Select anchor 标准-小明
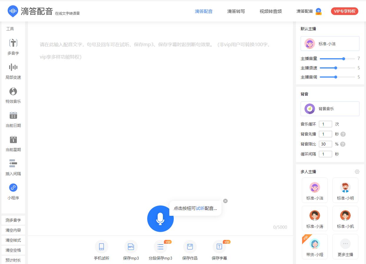Screen dimensions: 366x264 [x=345, y=190]
